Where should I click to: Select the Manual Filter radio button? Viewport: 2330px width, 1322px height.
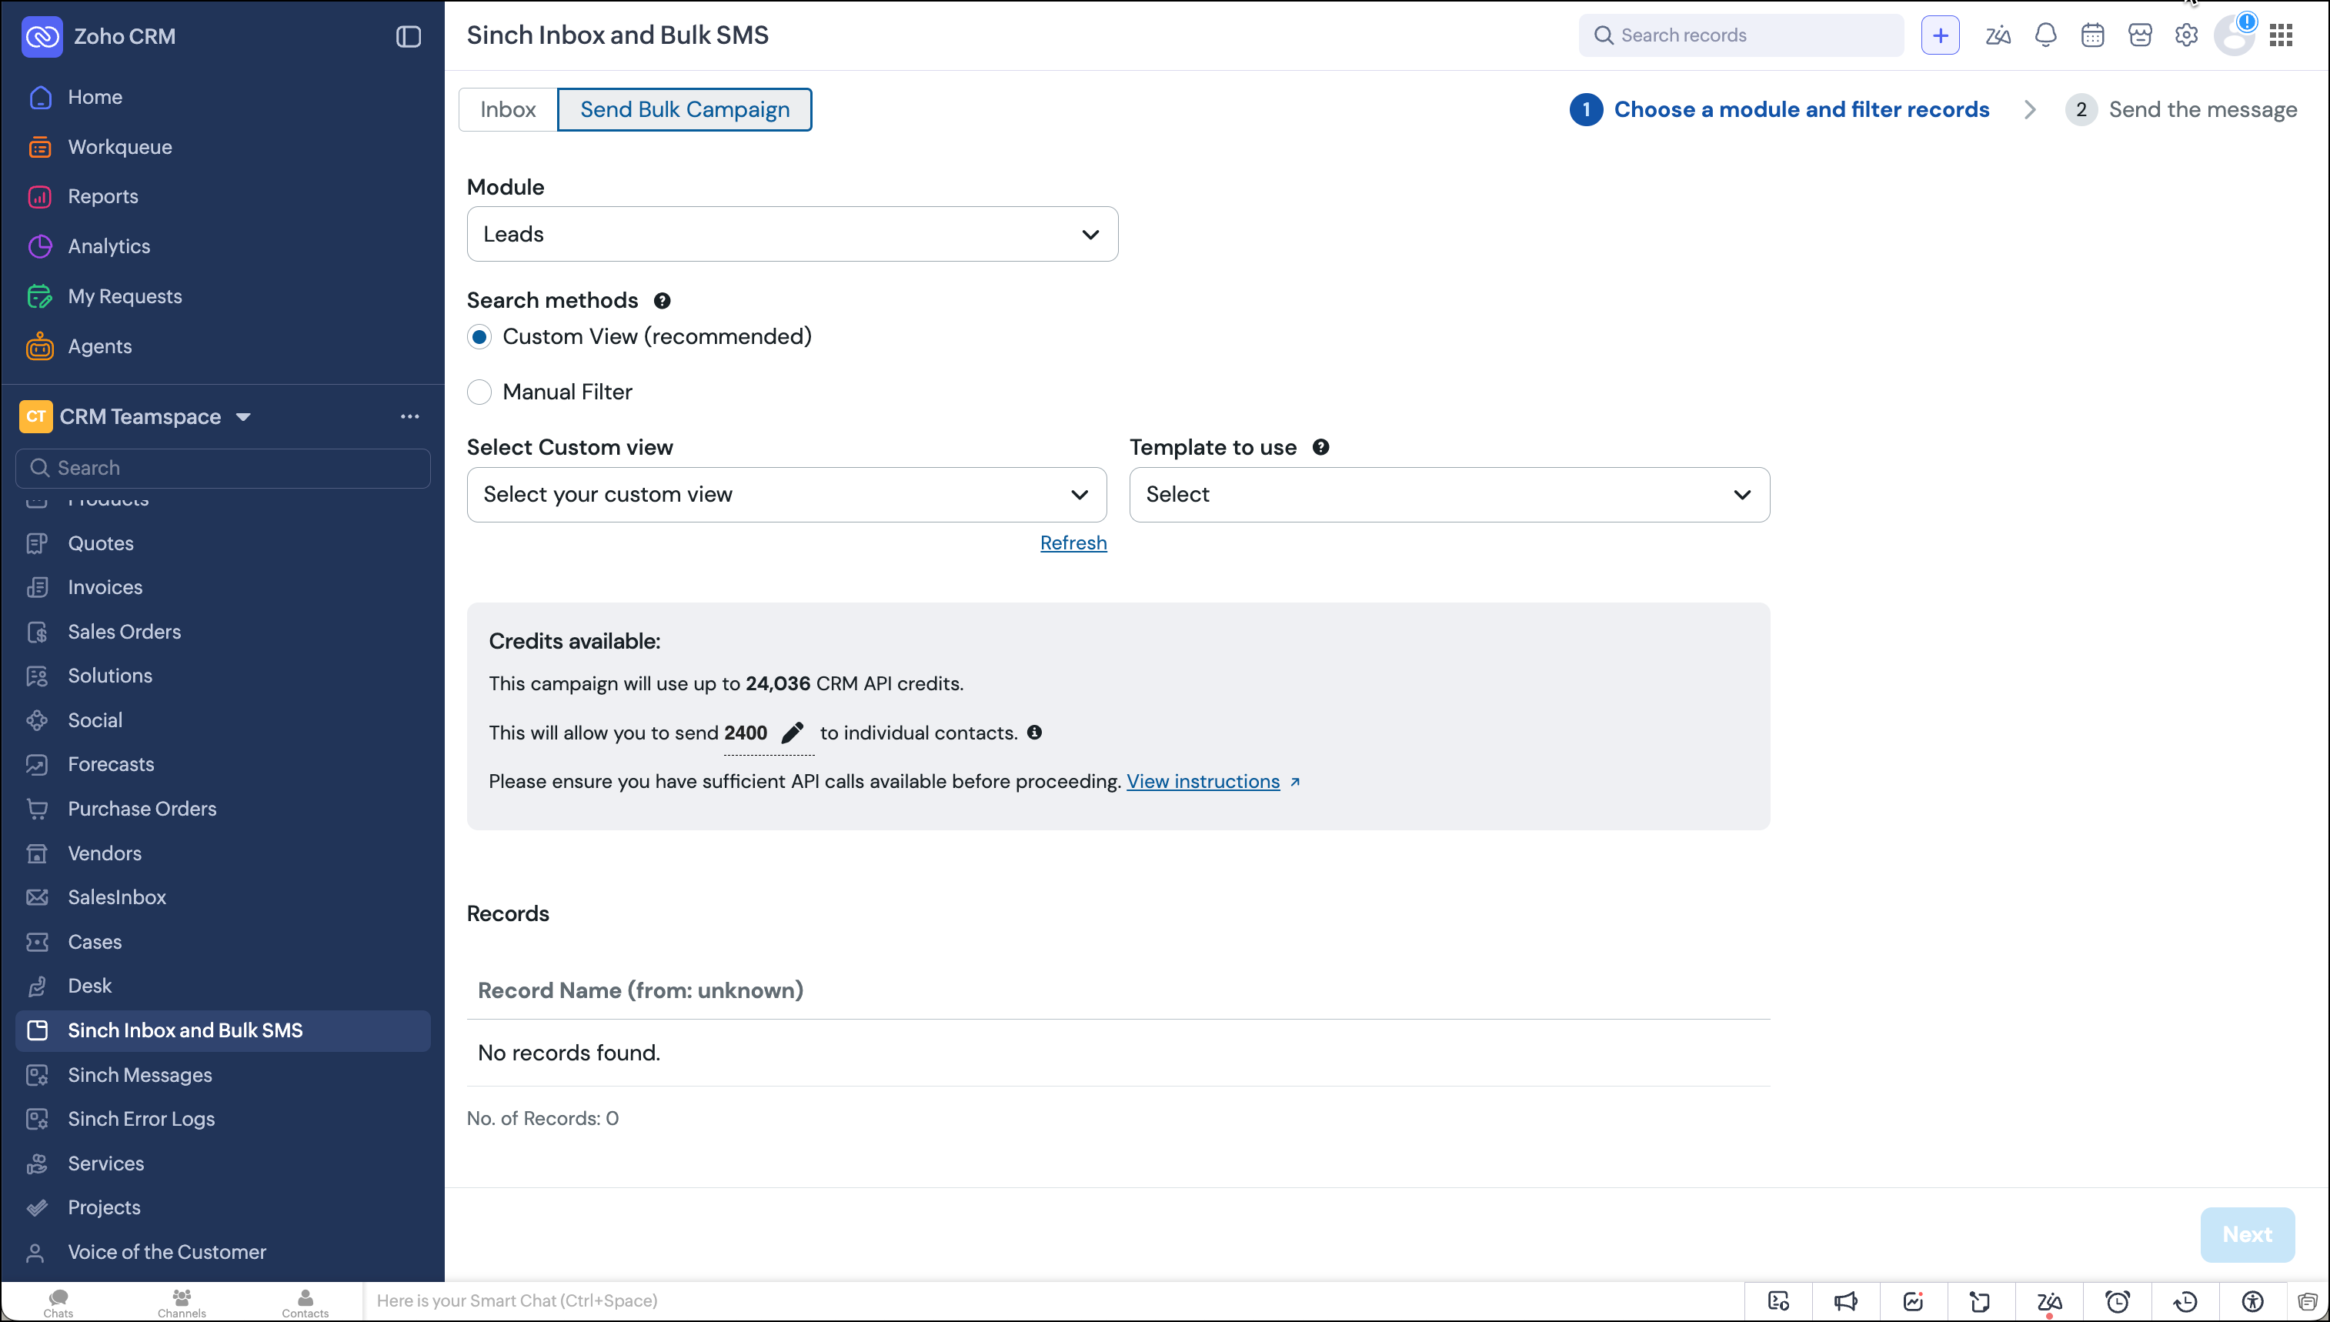[x=479, y=392]
